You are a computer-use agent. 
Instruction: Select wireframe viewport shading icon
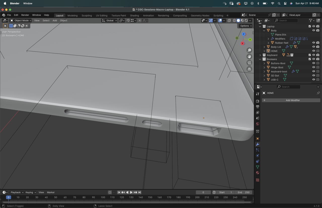pyautogui.click(x=234, y=21)
